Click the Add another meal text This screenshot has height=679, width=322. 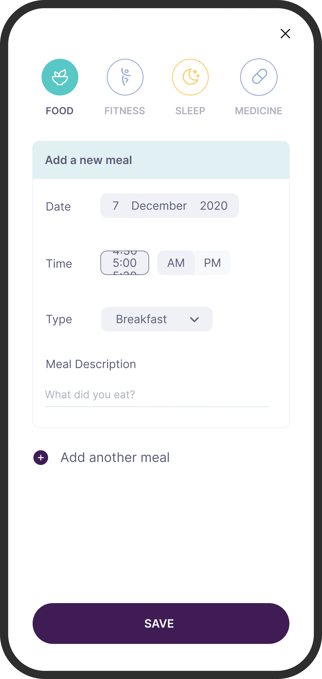[115, 458]
